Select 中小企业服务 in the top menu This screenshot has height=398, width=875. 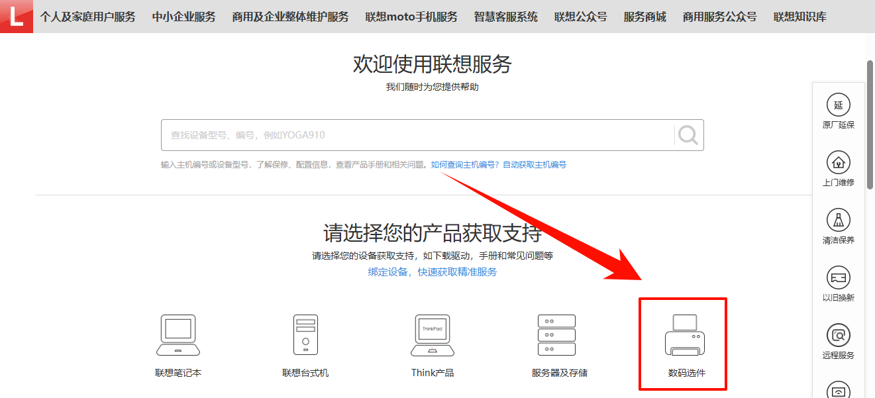coord(184,17)
